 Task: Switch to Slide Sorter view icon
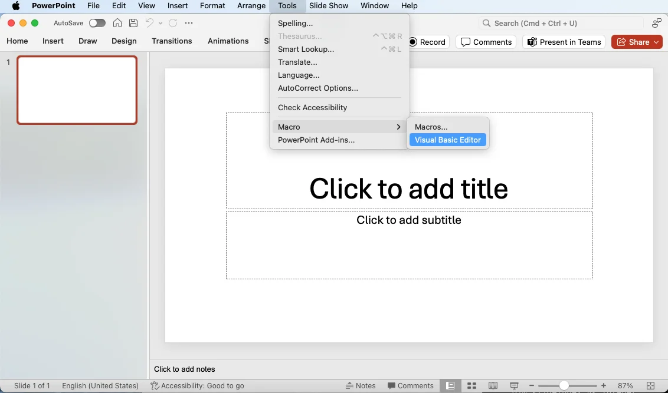(x=471, y=386)
